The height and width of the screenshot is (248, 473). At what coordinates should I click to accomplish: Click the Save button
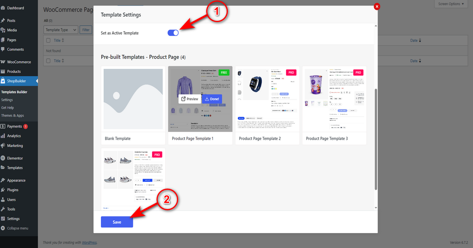point(117,222)
